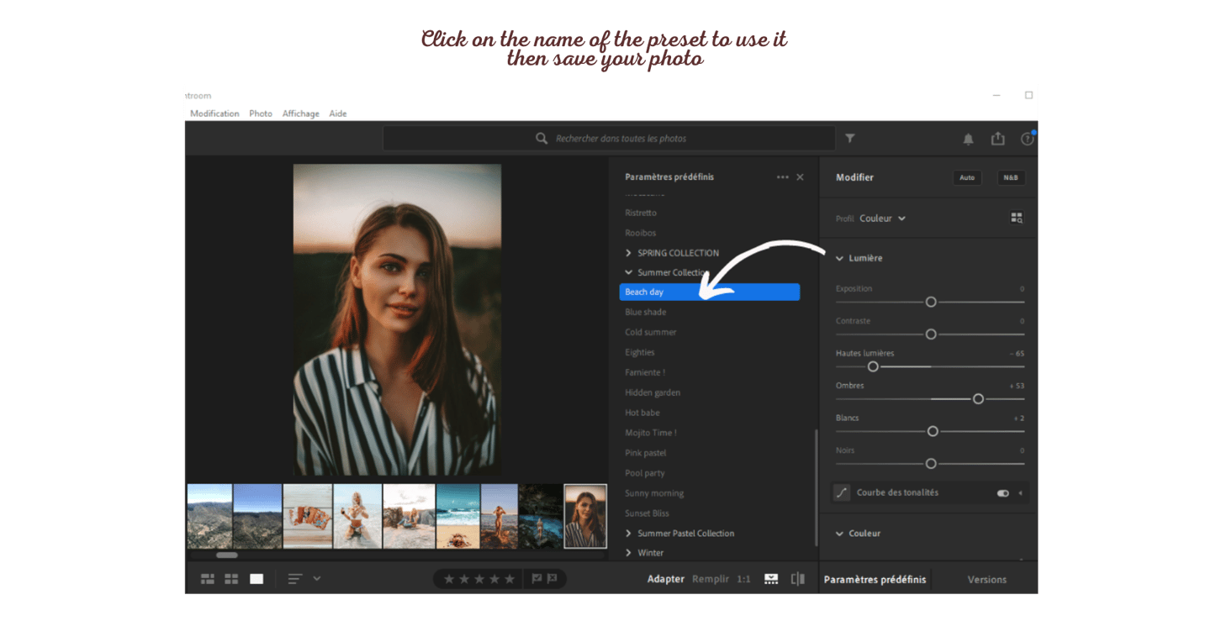The width and height of the screenshot is (1211, 642).
Task: Show the filmstrip using the bottom bar icon
Action: click(771, 579)
